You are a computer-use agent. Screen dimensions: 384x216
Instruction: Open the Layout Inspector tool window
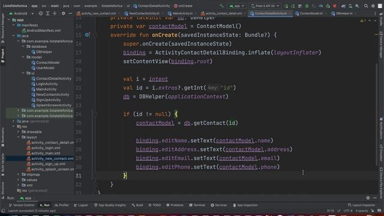pos(361,205)
